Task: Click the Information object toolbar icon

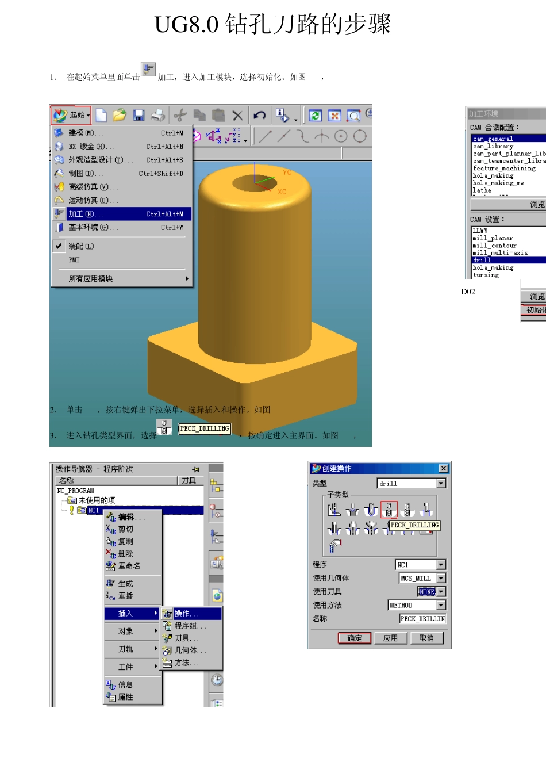Action: click(x=282, y=116)
